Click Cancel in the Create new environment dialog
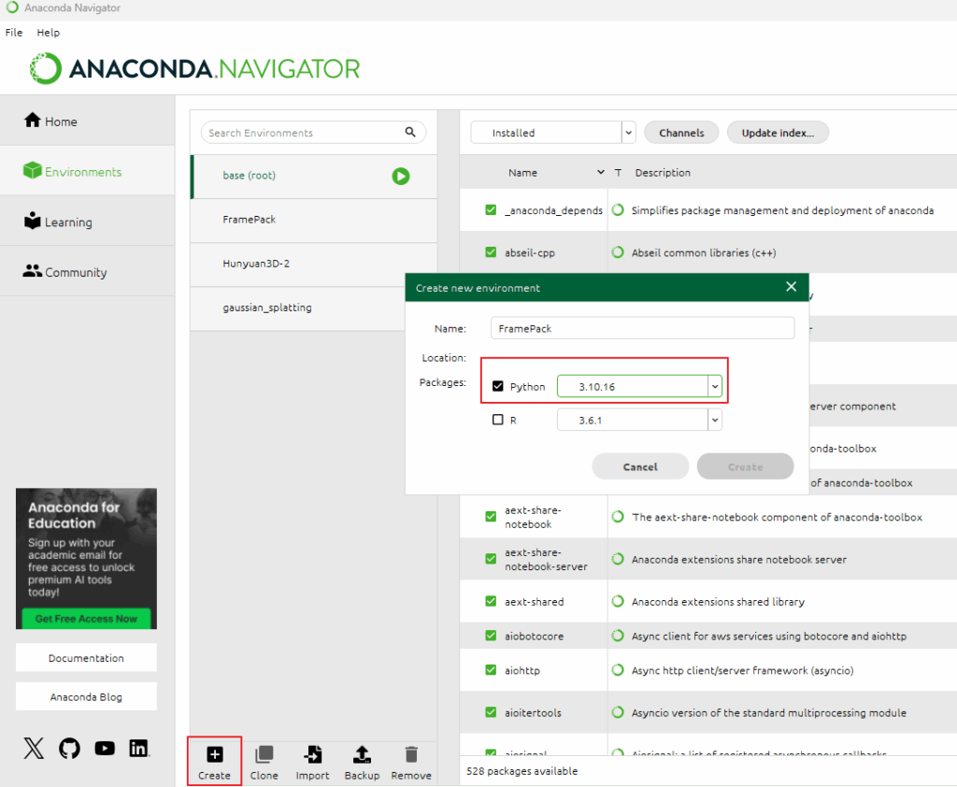This screenshot has height=787, width=957. click(640, 466)
